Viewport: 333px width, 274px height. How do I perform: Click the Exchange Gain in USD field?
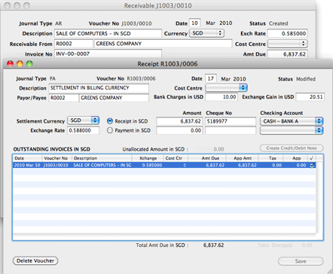(x=310, y=97)
